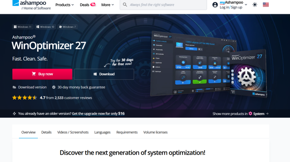The image size is (290, 162).
Task: Expand the myAshampoo account chevron
Action: coord(246,5)
